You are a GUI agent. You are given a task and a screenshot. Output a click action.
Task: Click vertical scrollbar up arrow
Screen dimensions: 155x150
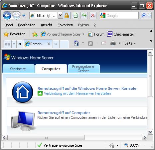click(150, 53)
